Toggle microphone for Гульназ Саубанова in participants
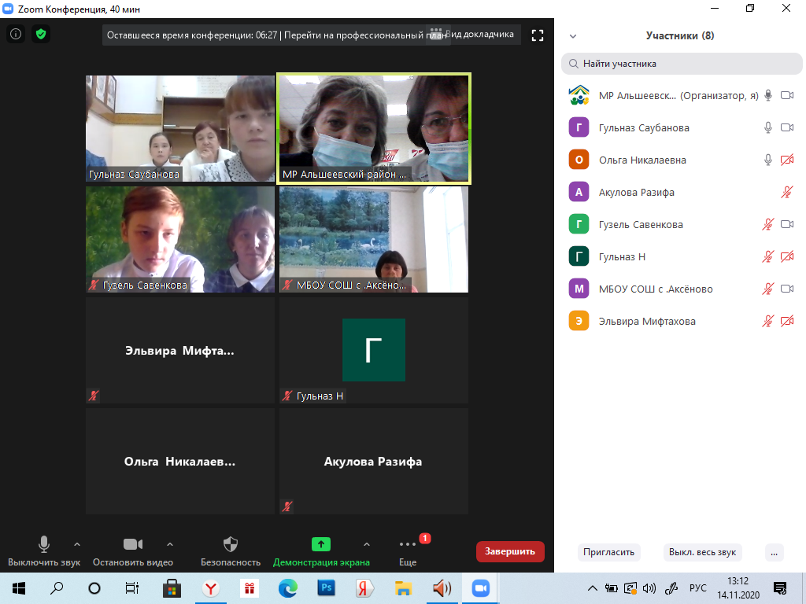The height and width of the screenshot is (604, 806). pos(768,127)
